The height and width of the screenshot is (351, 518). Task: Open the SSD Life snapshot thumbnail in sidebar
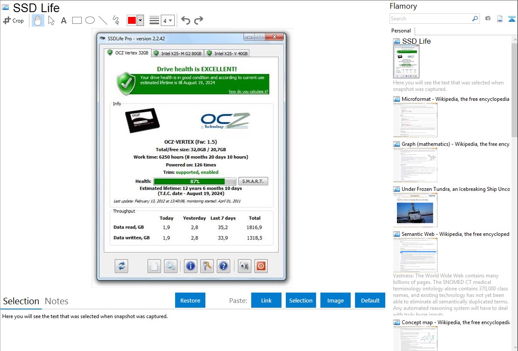tap(406, 61)
